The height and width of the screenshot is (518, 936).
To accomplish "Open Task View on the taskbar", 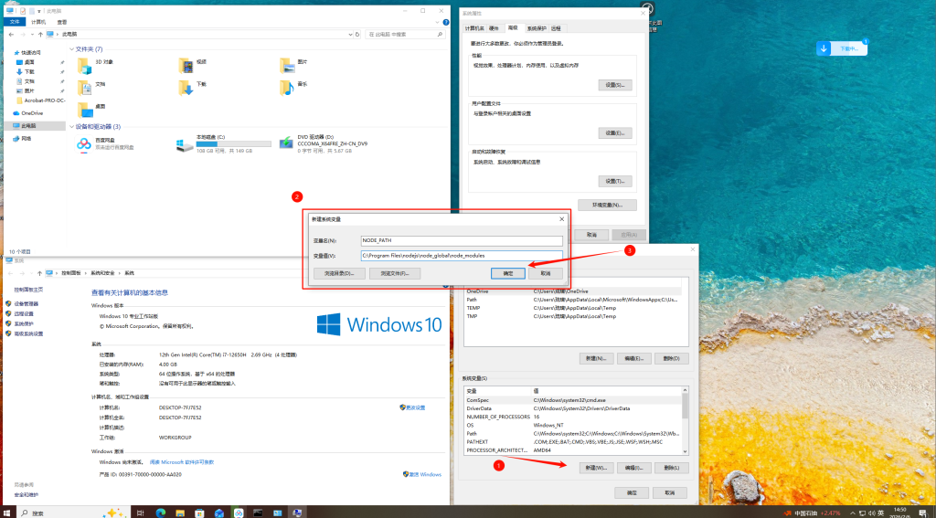I will 141,513.
